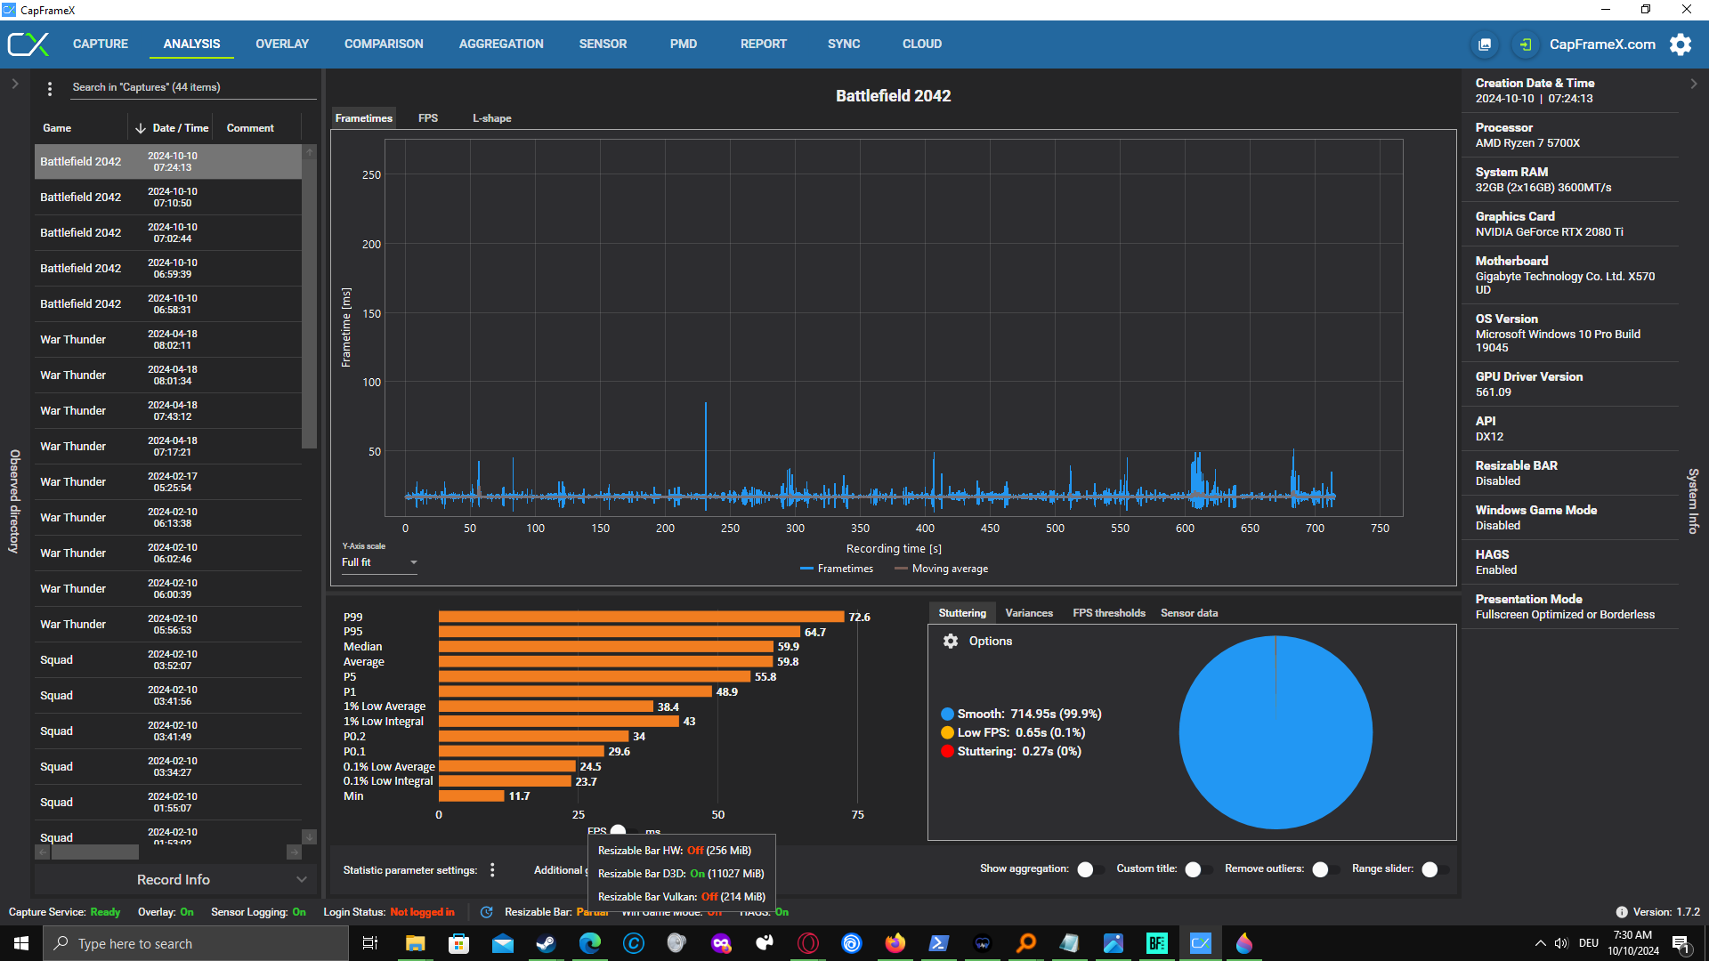The width and height of the screenshot is (1709, 961).
Task: Open the screenshot gallery icon in header
Action: pyautogui.click(x=1485, y=44)
